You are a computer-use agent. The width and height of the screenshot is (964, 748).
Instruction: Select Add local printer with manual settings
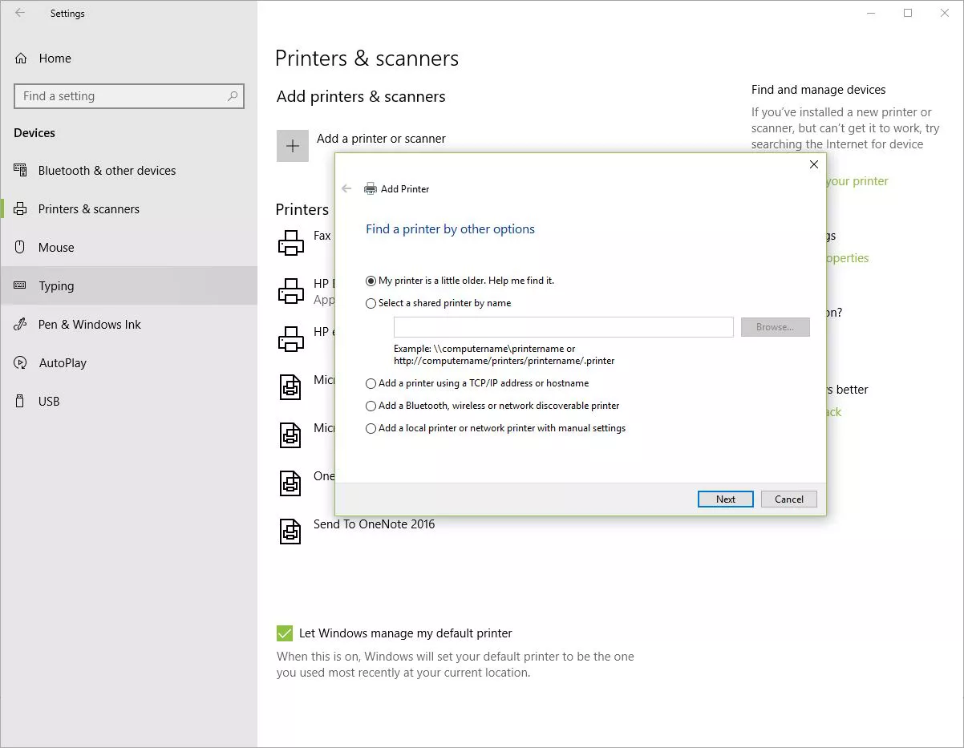[x=495, y=428]
